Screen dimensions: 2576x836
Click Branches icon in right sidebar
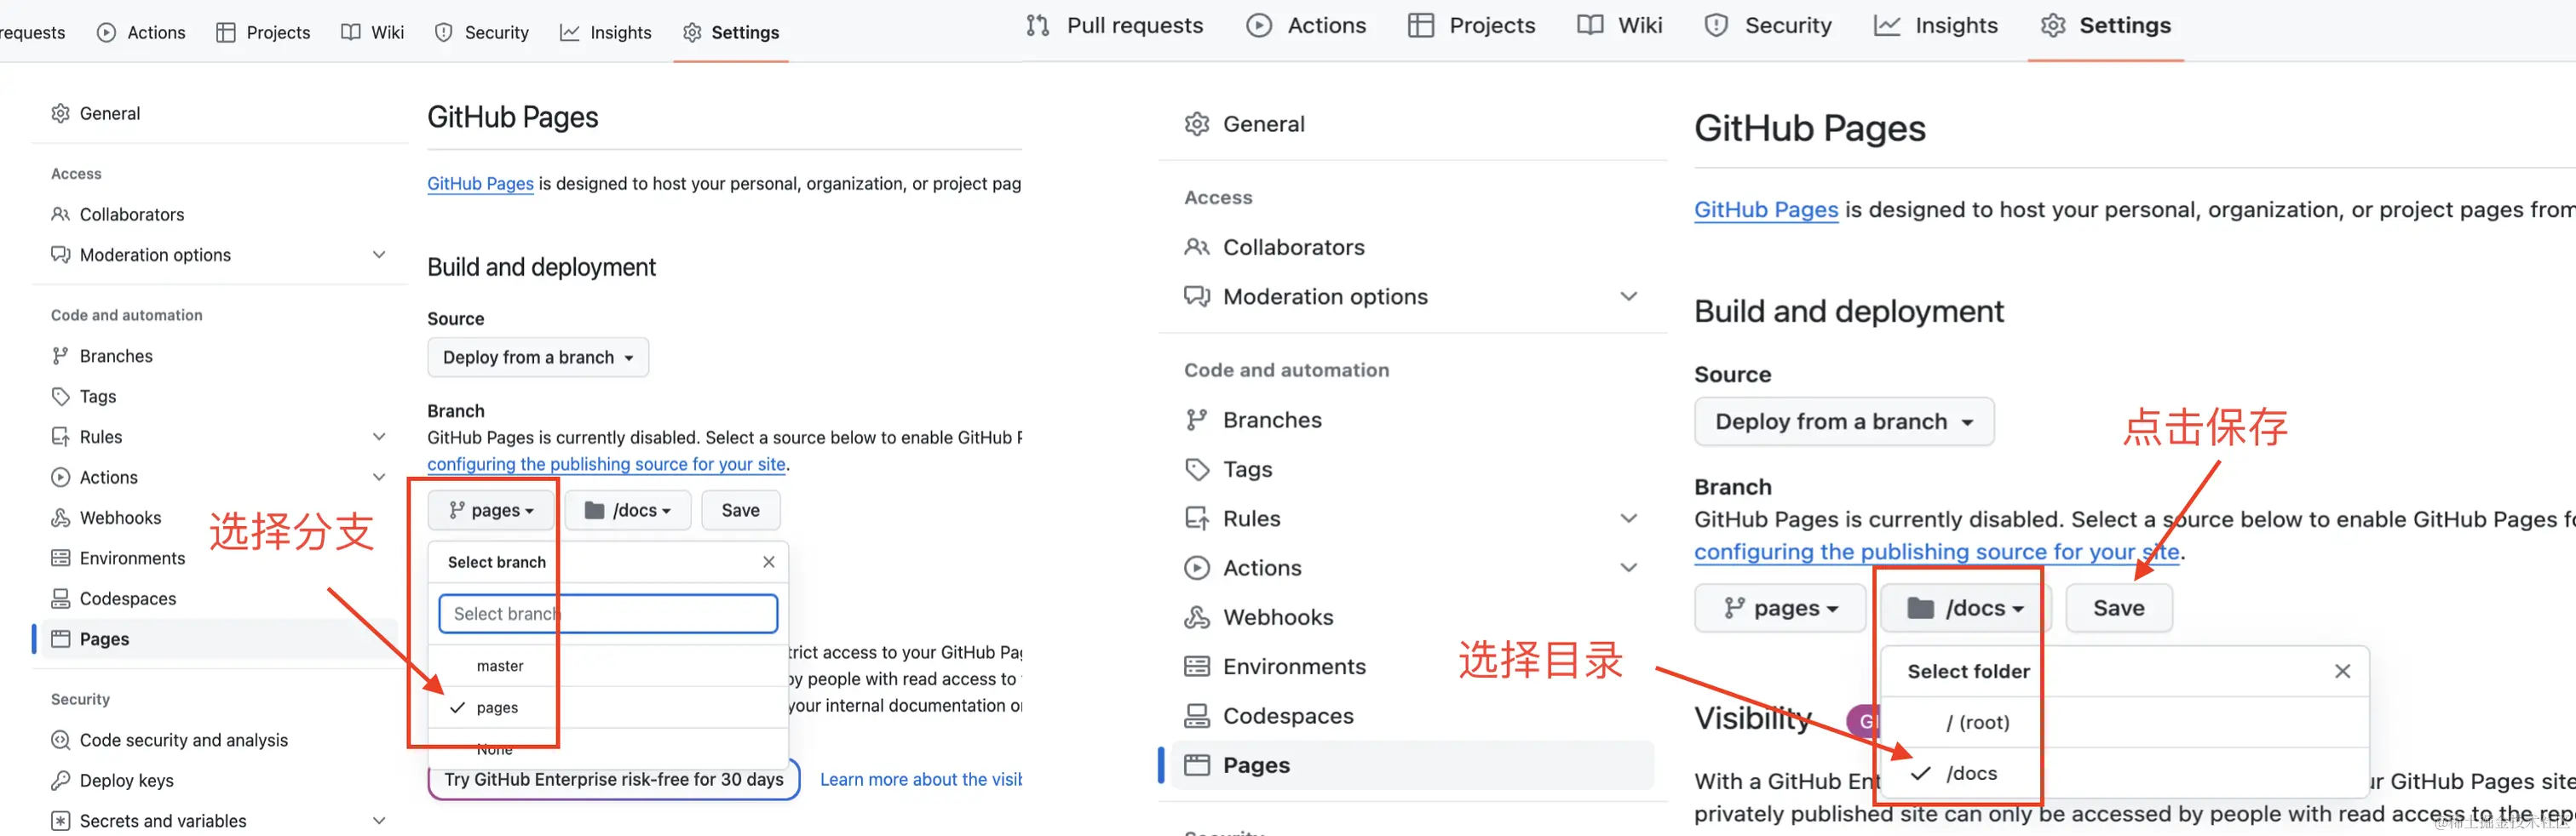coord(1197,420)
